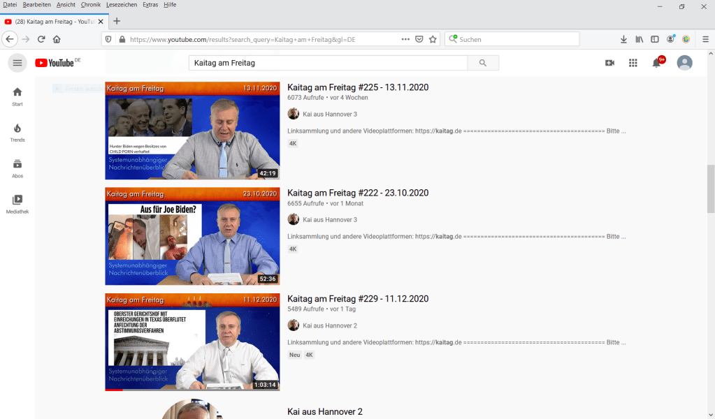Open Mediathek library in sidebar
Viewport: 715px width, 419px height.
click(17, 204)
